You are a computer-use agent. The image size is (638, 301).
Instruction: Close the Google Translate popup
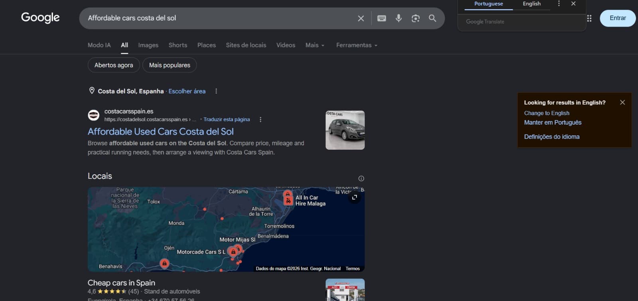573,4
